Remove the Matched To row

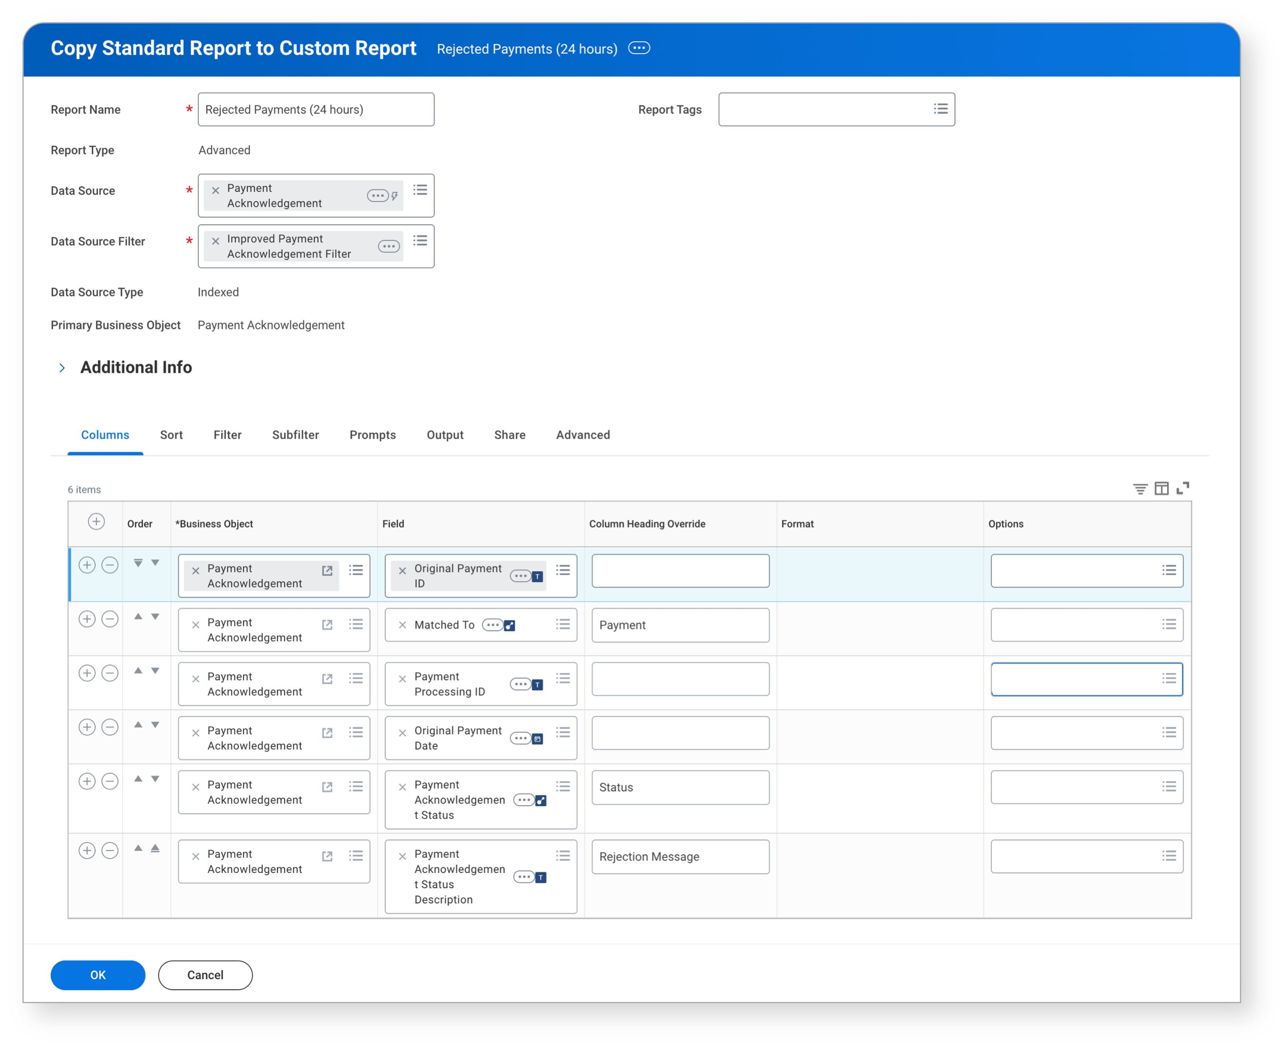coord(109,619)
